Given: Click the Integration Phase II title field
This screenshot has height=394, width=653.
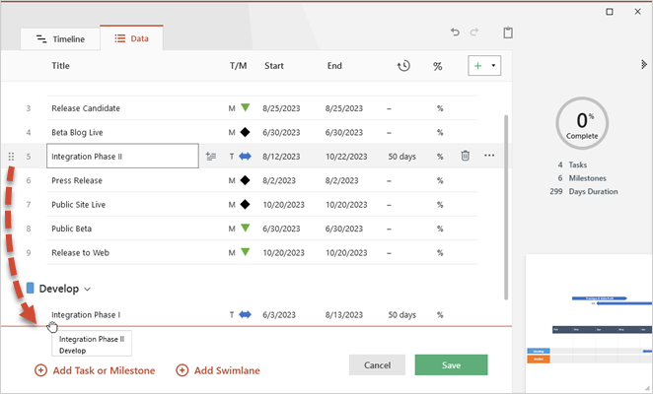Looking at the screenshot, I should [x=122, y=156].
